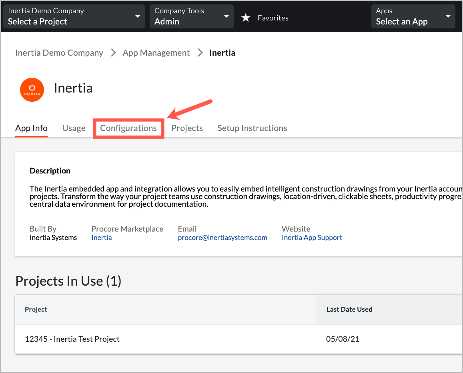Click the Inertia app title heading
The height and width of the screenshot is (373, 463).
(73, 88)
